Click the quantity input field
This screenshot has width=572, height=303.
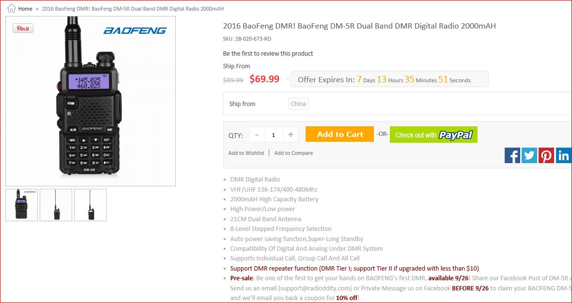point(274,135)
